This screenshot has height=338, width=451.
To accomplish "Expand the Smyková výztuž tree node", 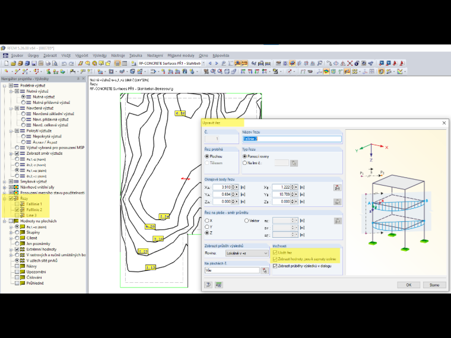I will [x=4, y=181].
